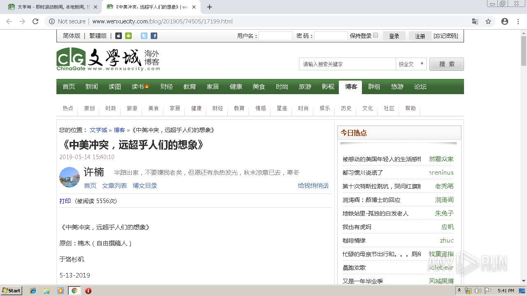Close the first 文学城 news tab
Screen dimensions: 527x296
point(96,7)
